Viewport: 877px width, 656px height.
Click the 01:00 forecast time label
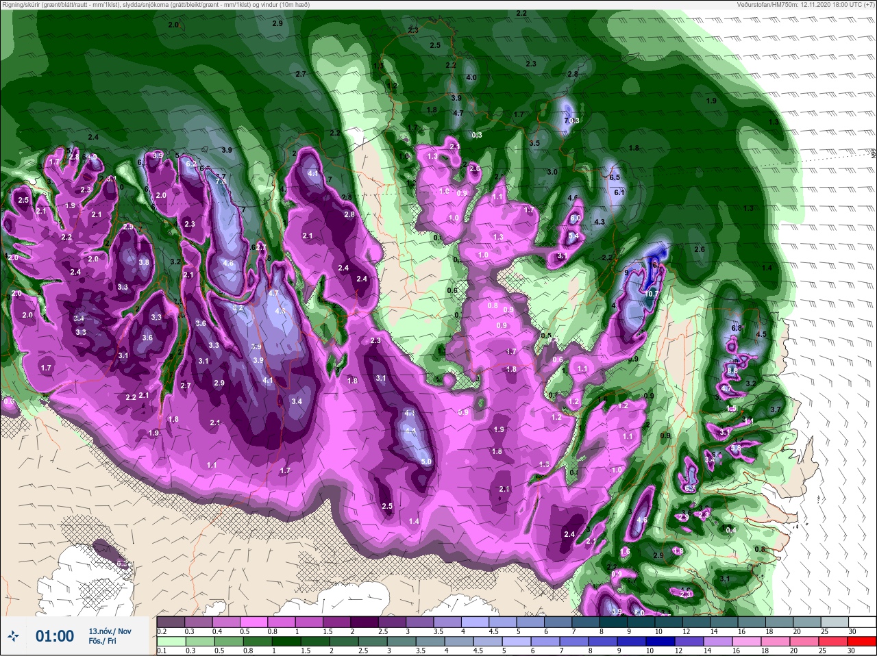(55, 636)
